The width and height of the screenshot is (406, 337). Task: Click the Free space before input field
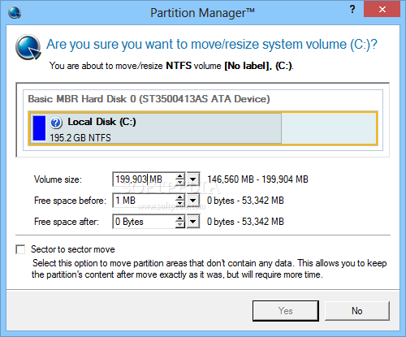[x=144, y=201]
